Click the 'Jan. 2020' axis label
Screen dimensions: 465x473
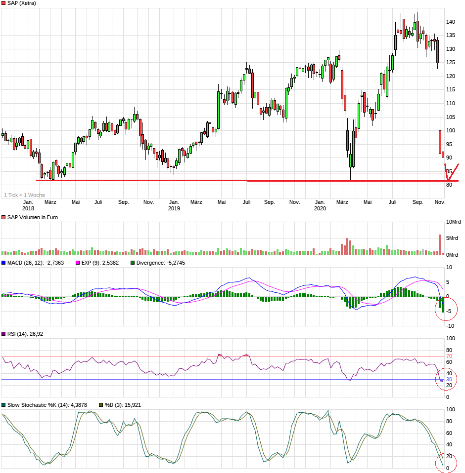(320, 205)
